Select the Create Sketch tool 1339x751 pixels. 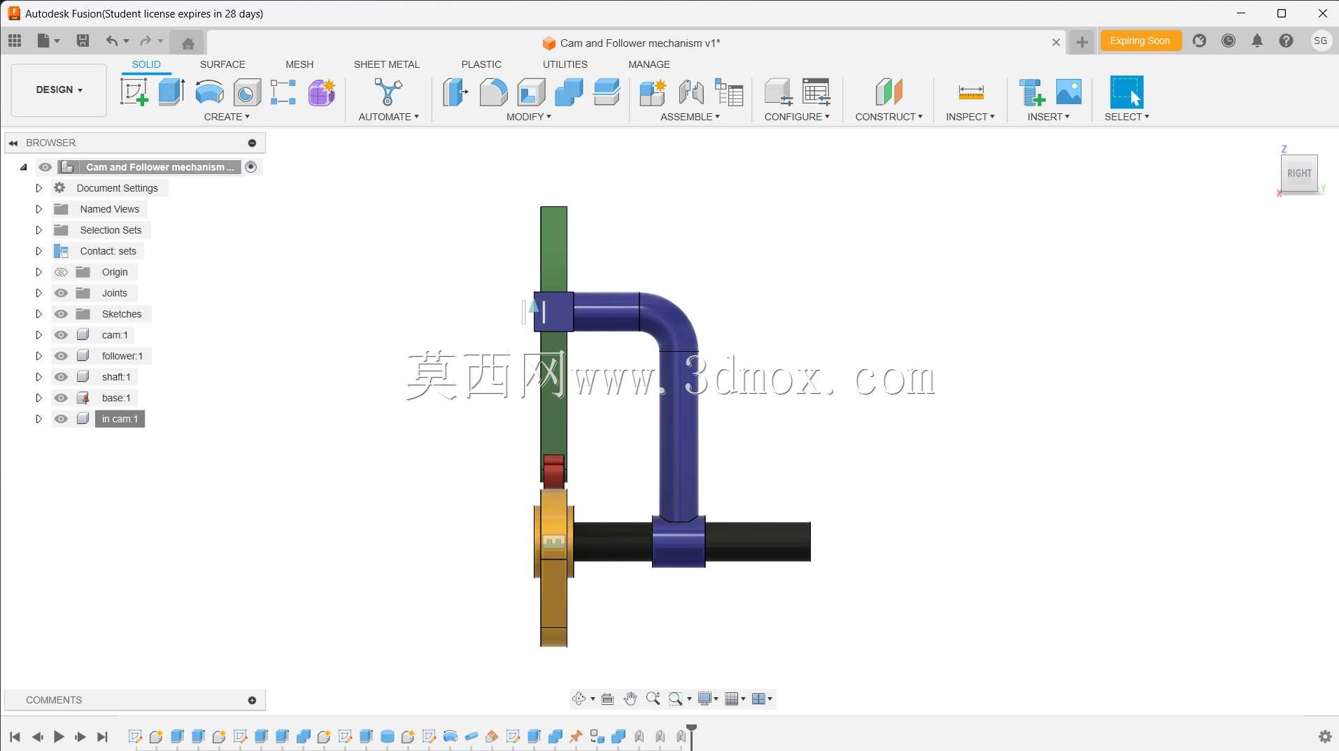click(134, 92)
